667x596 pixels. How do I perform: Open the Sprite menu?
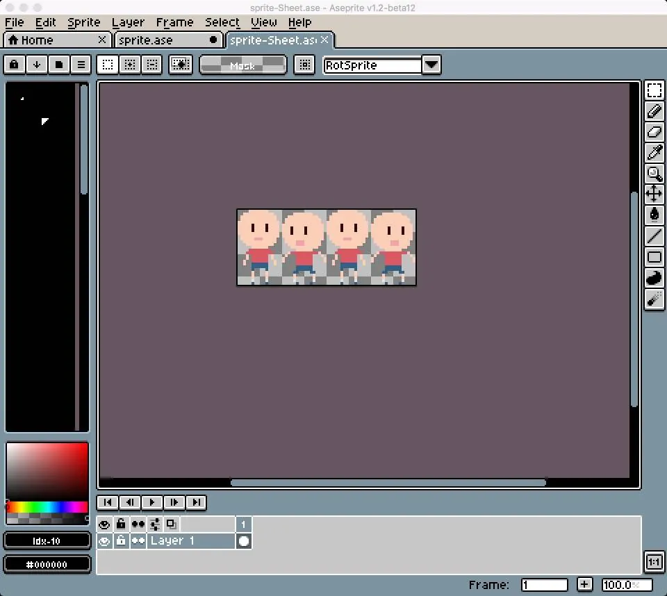coord(84,22)
